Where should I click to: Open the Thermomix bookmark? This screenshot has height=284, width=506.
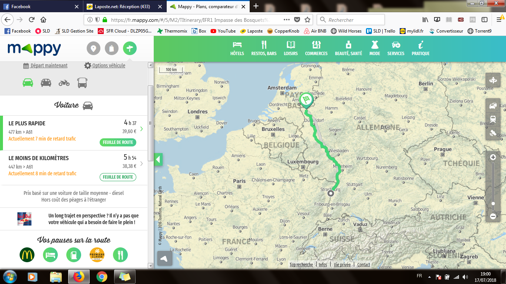click(x=172, y=31)
